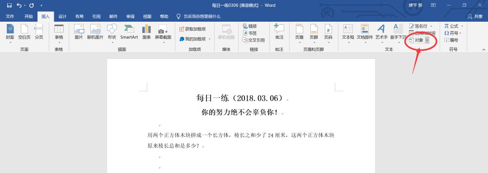
Task: Click the 共享 share button
Action: point(475,17)
